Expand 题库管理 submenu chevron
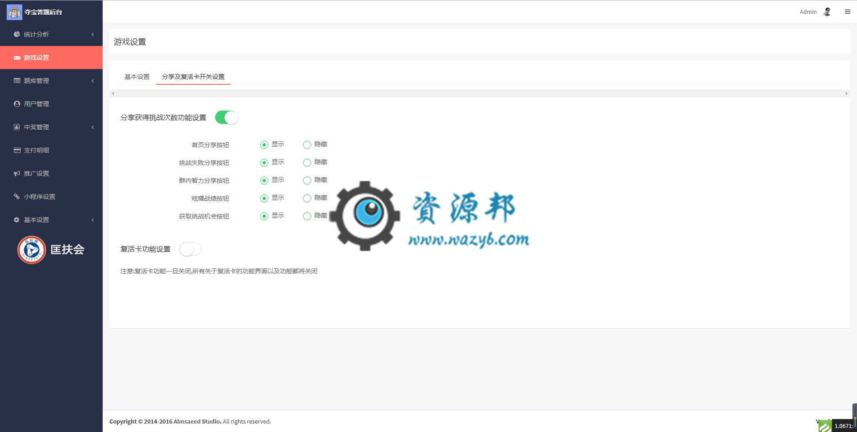857x432 pixels. coord(93,81)
